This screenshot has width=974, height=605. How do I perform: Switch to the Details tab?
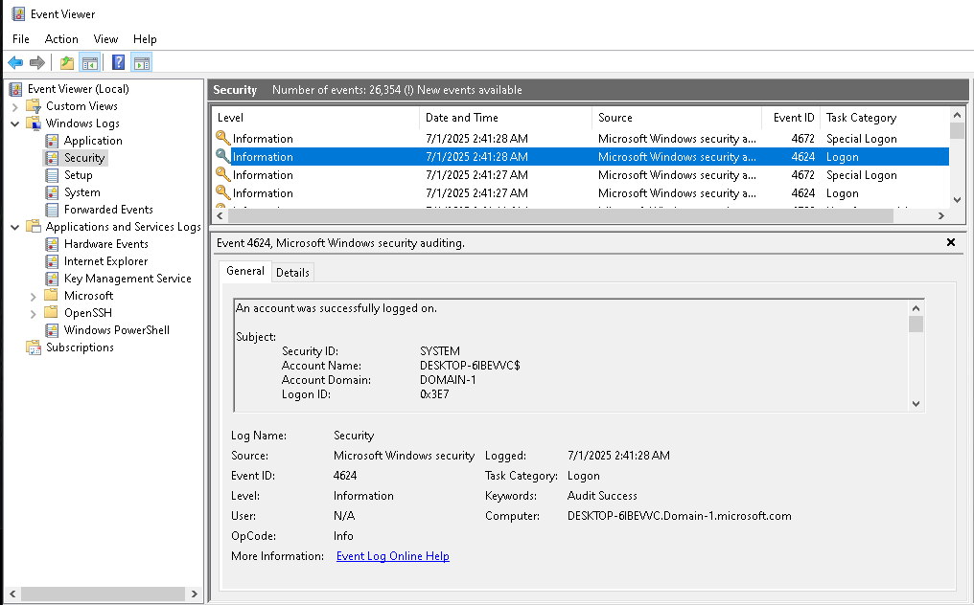[x=292, y=273]
